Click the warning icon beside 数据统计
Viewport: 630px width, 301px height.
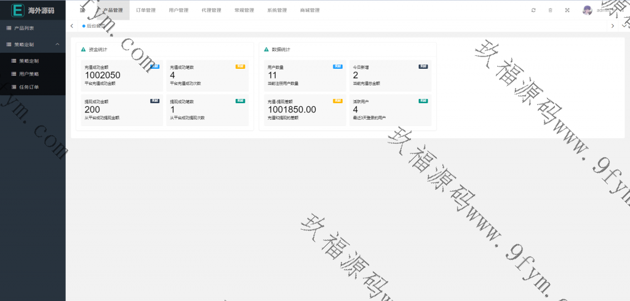pos(265,49)
